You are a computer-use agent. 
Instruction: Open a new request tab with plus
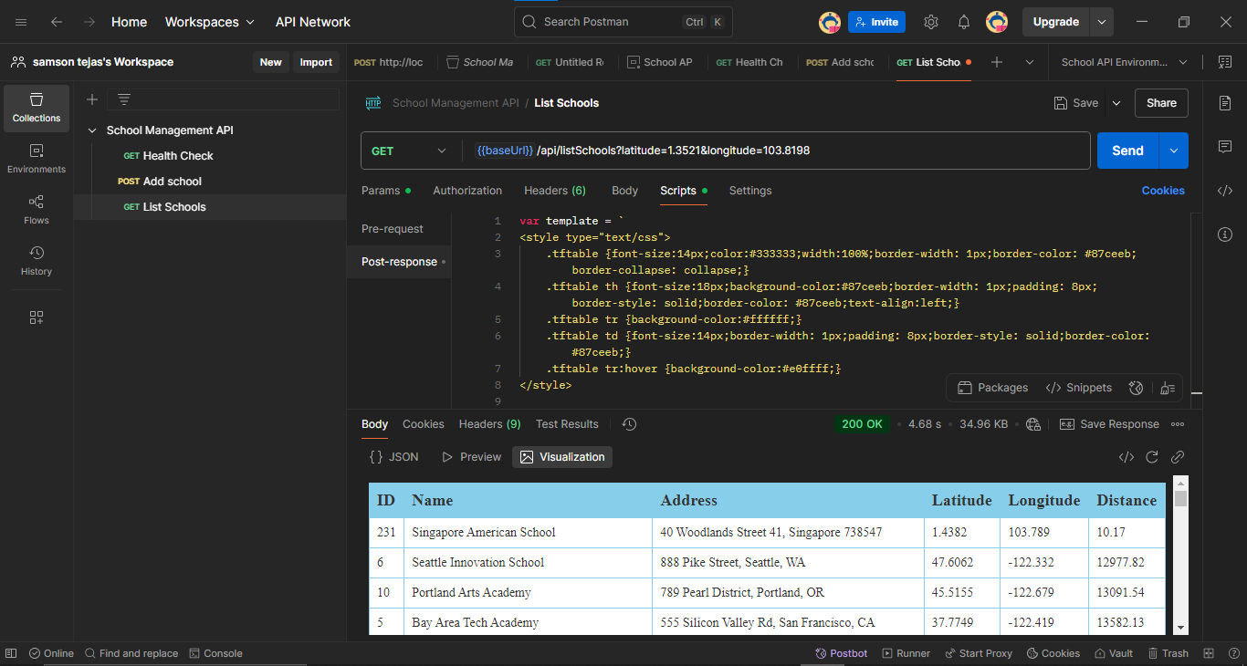[997, 62]
